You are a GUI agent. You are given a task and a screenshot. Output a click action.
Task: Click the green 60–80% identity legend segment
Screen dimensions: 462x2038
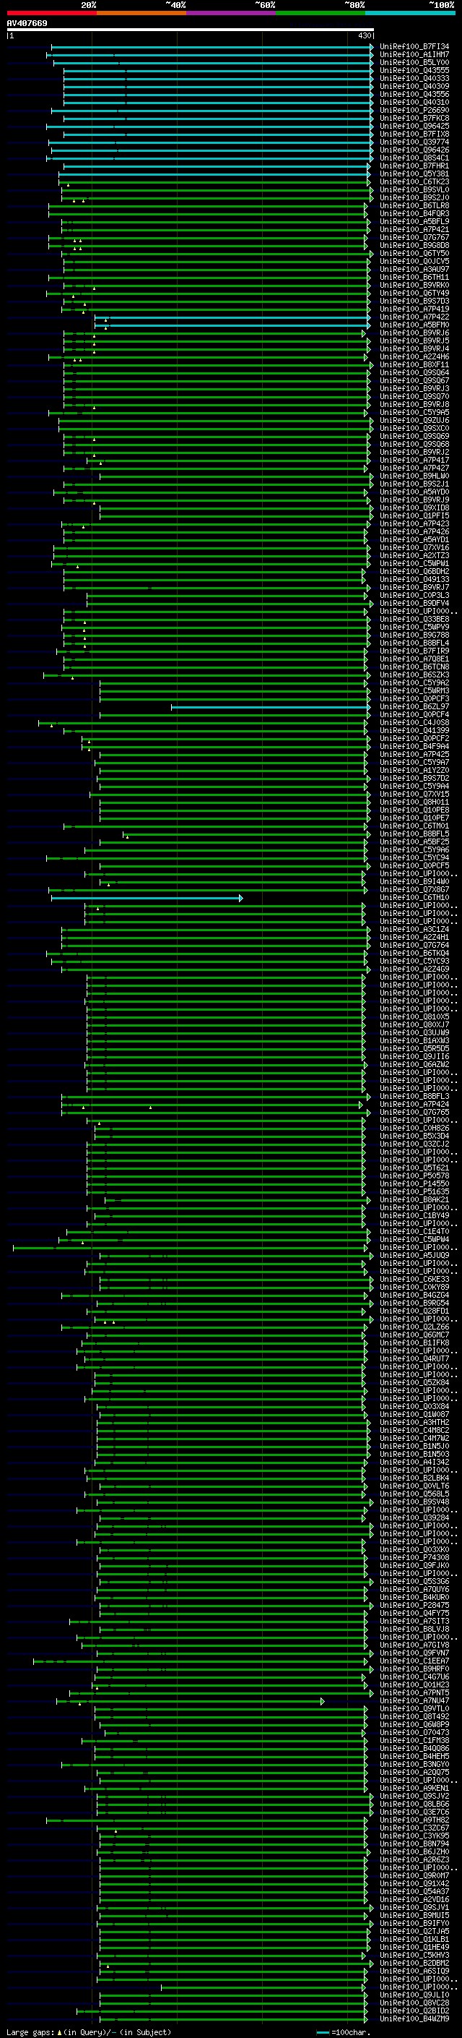tap(321, 13)
